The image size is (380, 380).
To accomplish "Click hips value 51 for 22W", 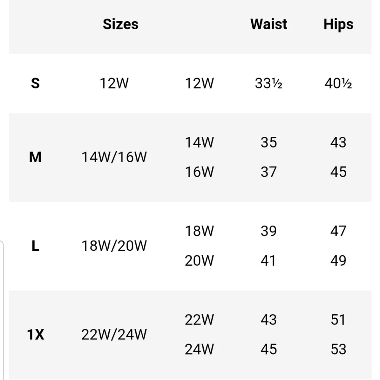I will tap(338, 320).
